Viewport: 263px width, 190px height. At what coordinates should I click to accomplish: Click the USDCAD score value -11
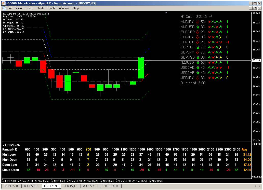coord(228,67)
